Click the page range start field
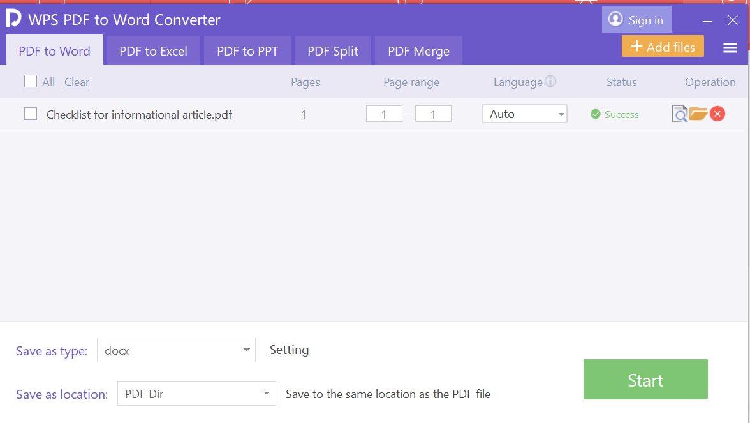Viewport: 750px width, 423px height. [x=384, y=114]
